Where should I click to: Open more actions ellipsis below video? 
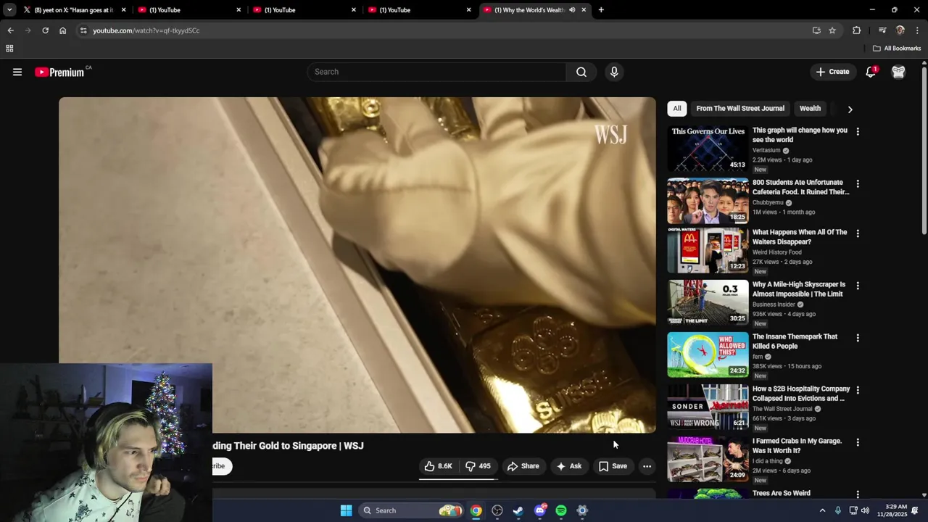[x=647, y=466]
